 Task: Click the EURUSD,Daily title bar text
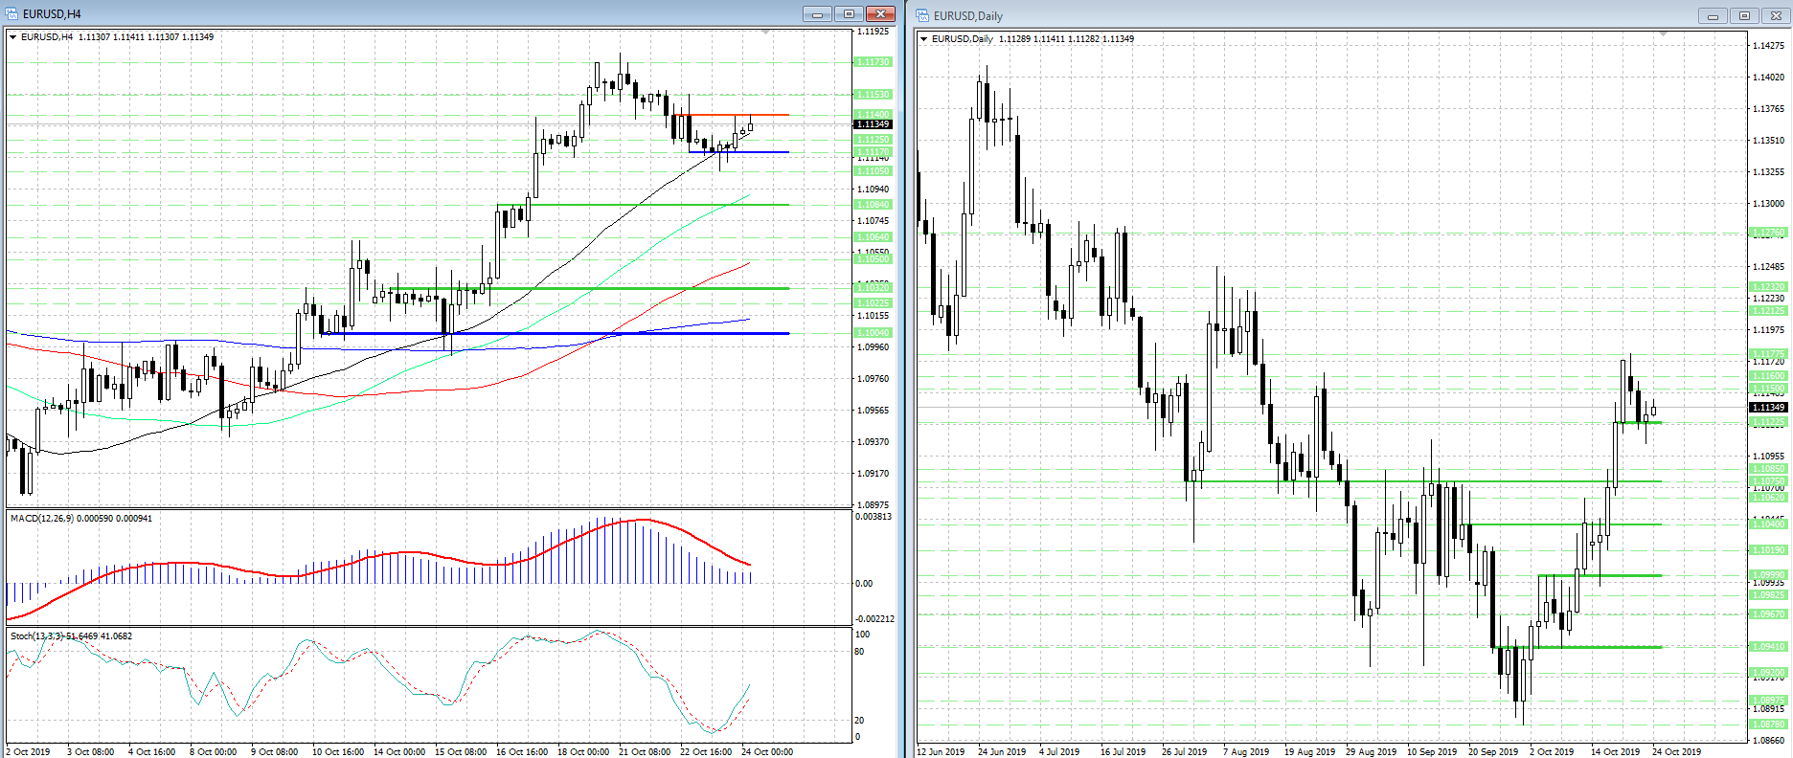click(x=968, y=16)
